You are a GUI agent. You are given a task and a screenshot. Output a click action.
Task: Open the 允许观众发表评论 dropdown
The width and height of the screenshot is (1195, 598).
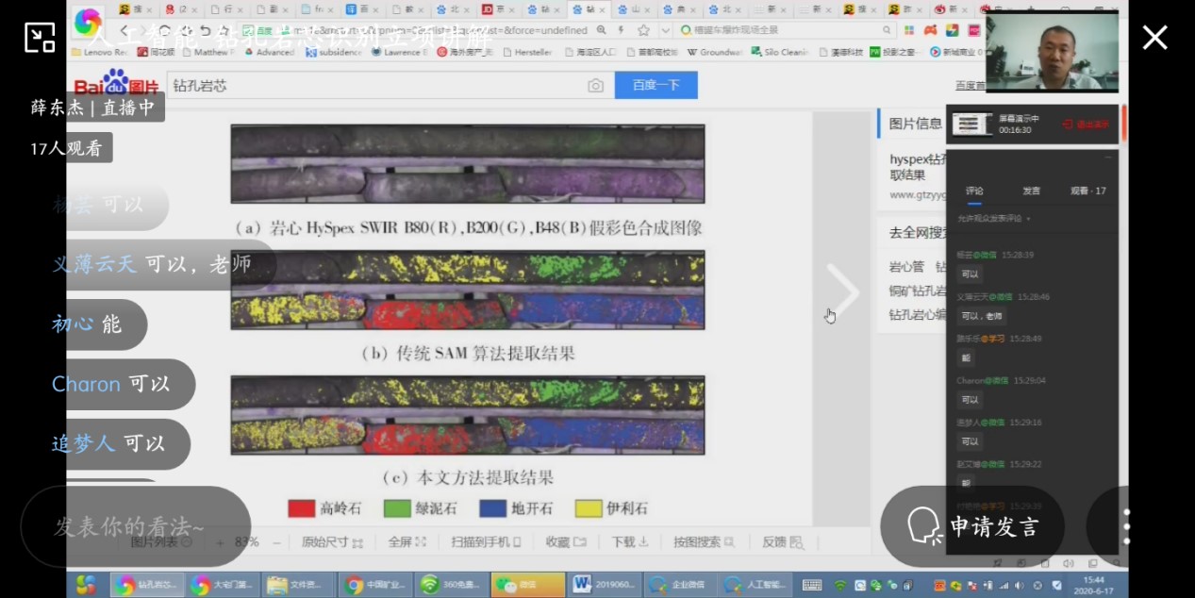click(994, 219)
